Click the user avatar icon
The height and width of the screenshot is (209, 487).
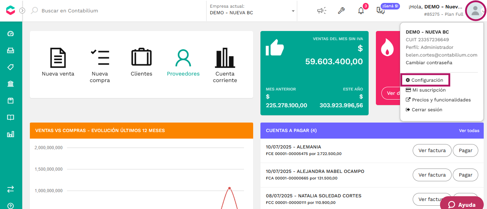click(475, 11)
